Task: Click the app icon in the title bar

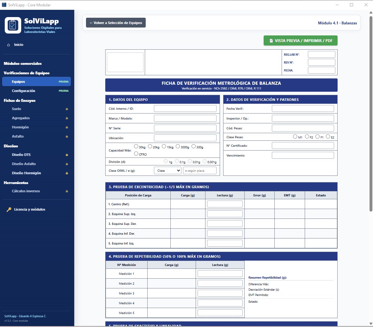Action: click(x=4, y=5)
